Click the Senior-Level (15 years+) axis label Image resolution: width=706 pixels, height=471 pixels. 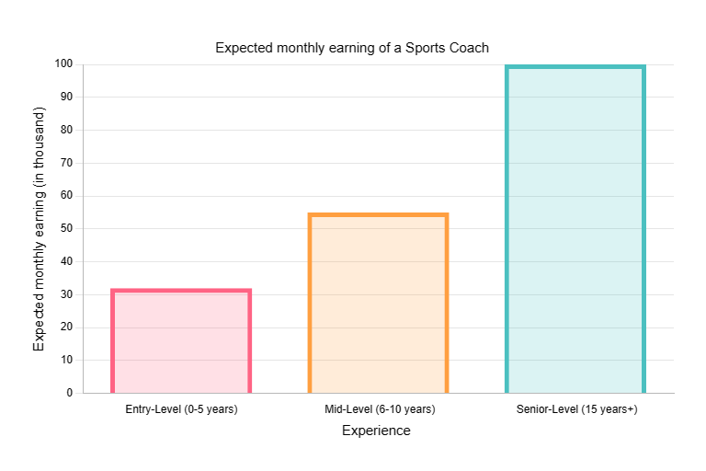click(x=576, y=409)
